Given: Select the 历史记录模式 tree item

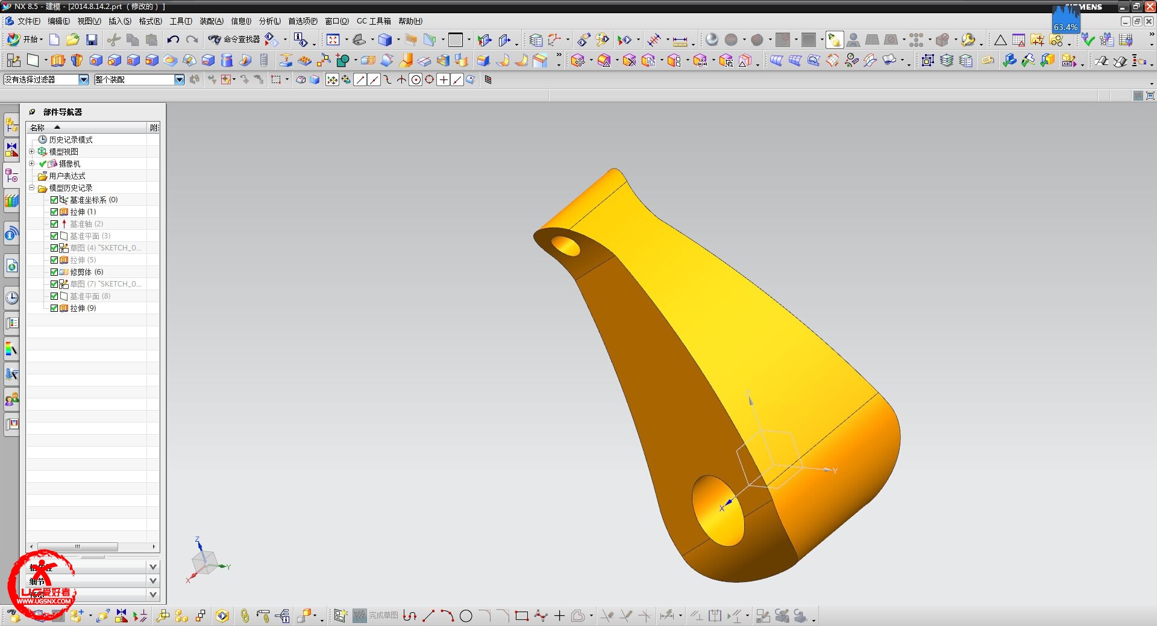Looking at the screenshot, I should coord(71,140).
